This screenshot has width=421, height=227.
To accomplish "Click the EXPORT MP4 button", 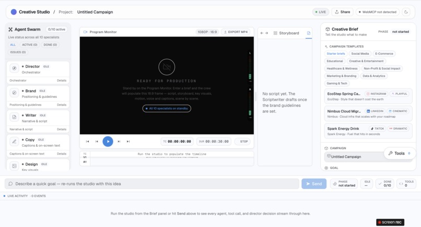I will (x=236, y=32).
